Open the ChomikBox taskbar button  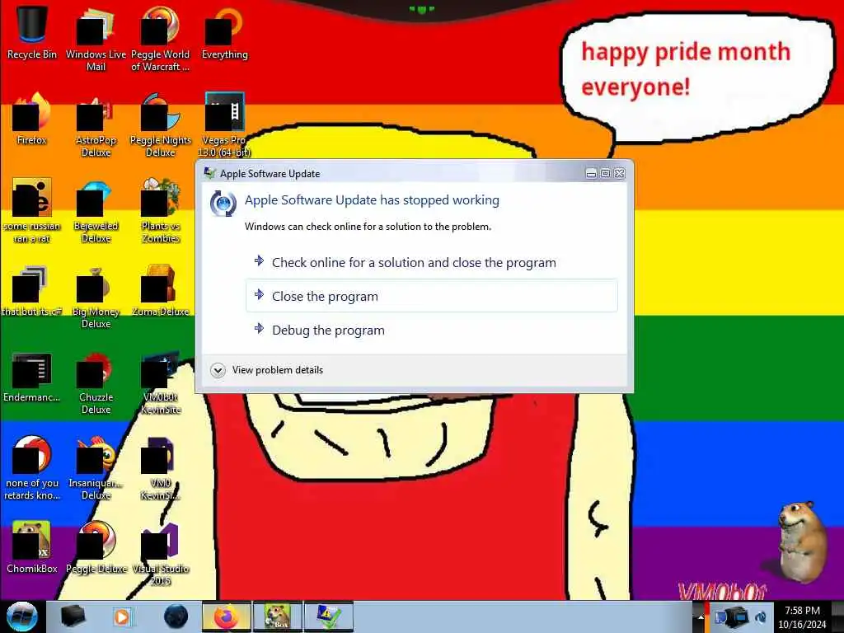pos(277,617)
